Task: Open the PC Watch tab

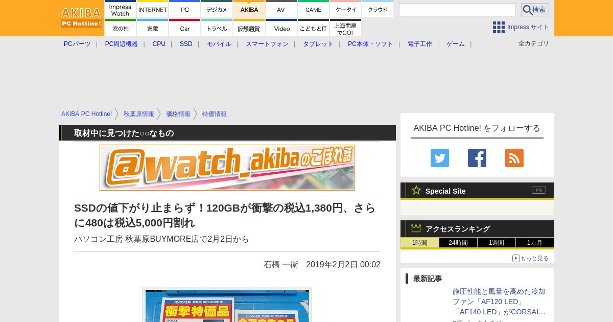Action: point(185,9)
